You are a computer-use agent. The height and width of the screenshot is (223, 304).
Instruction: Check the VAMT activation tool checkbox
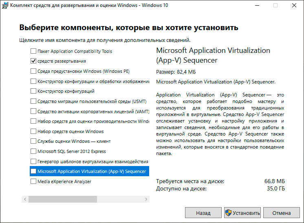click(x=33, y=111)
